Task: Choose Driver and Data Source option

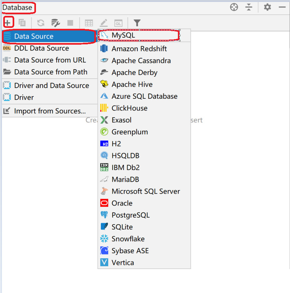Action: (50, 85)
